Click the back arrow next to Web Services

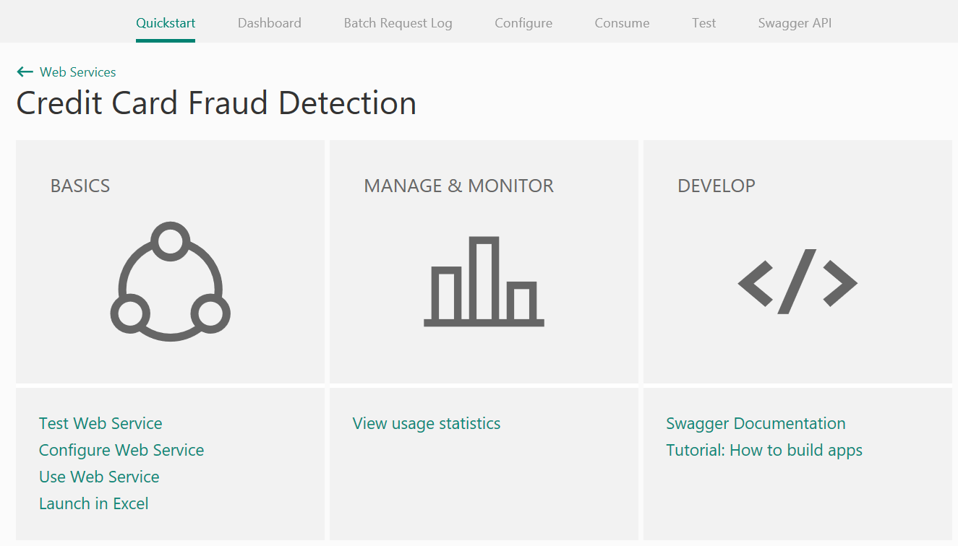[x=25, y=71]
